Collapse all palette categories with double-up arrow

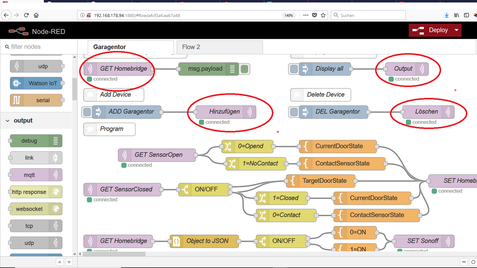(60, 262)
